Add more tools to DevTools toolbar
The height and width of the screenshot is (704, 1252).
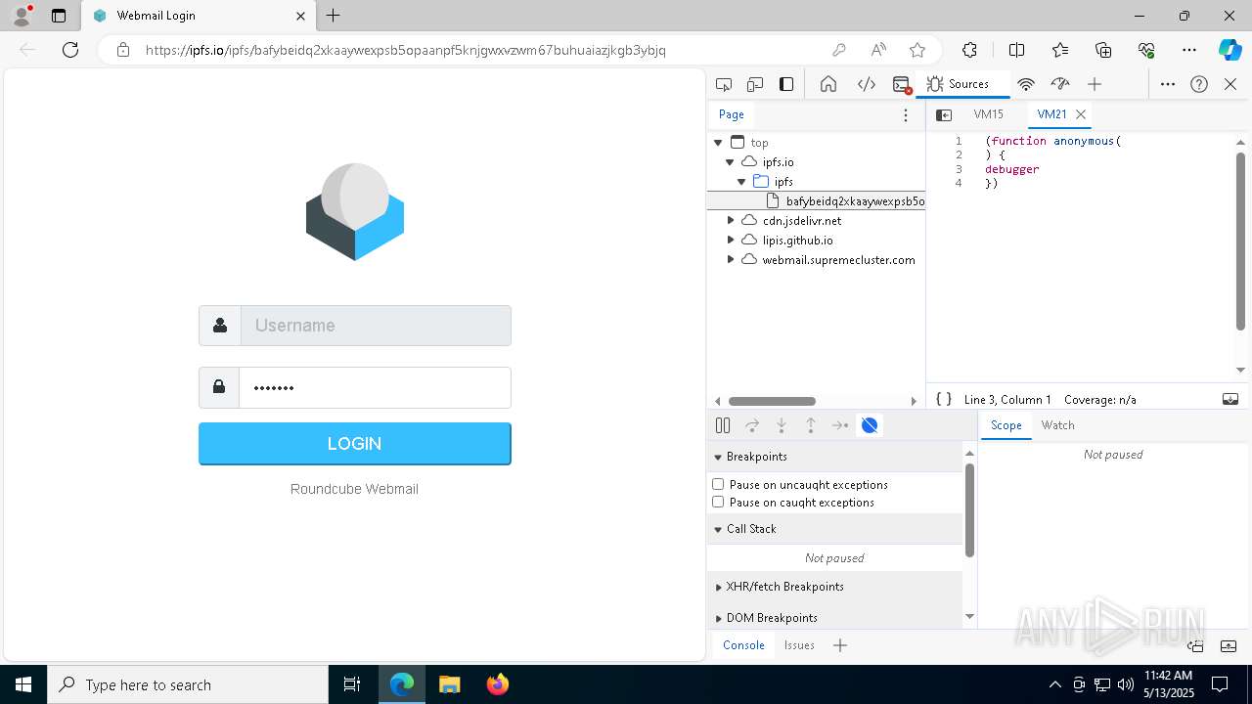[x=1095, y=84]
